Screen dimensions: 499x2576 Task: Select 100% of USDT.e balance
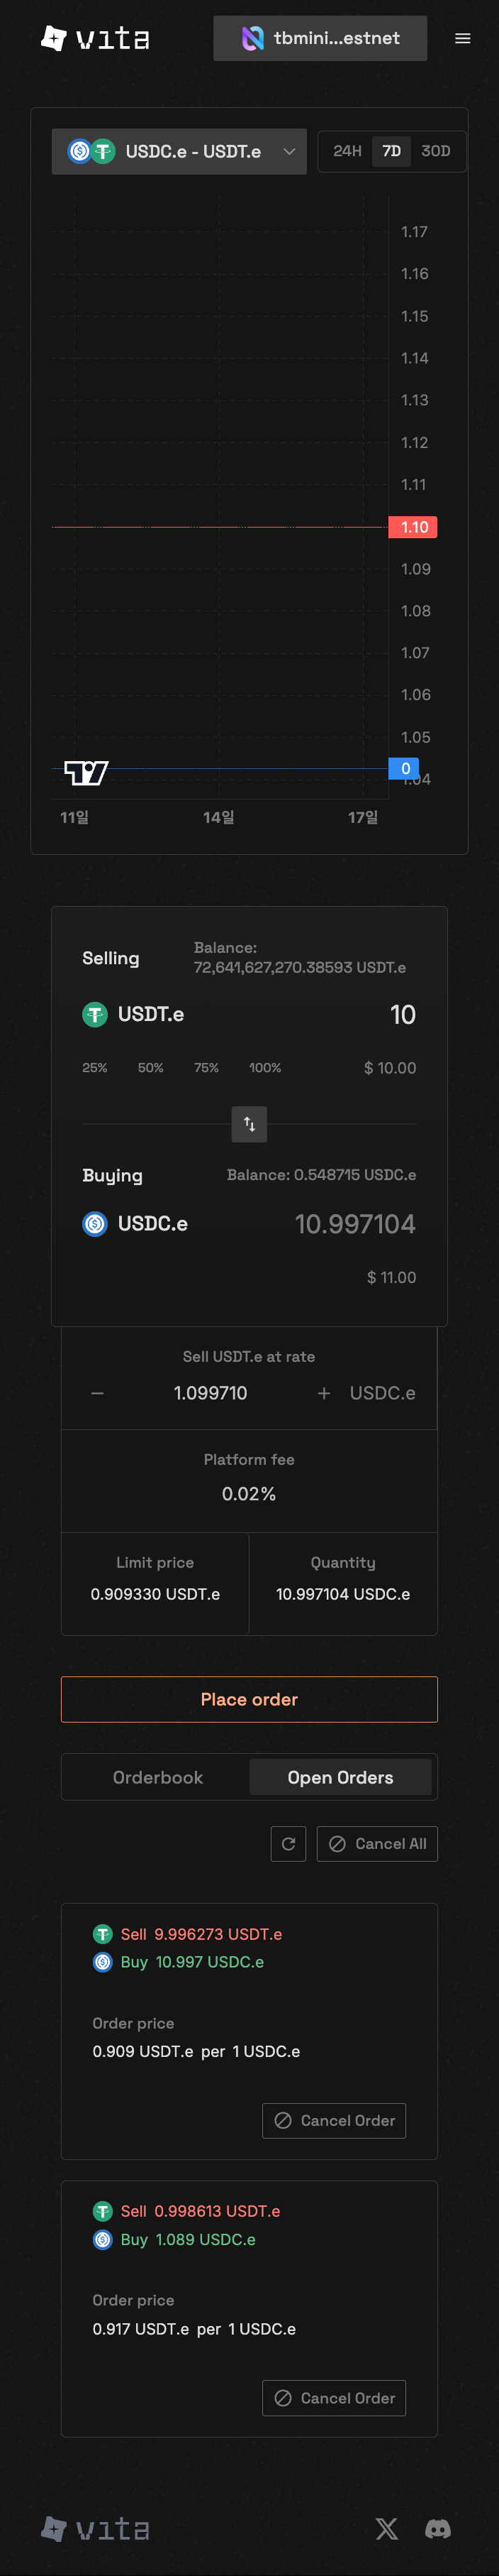(x=264, y=1067)
